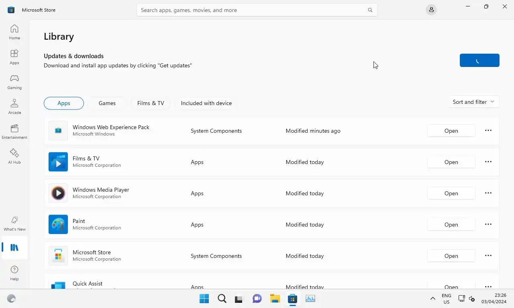Viewport: 514px width, 308px height.
Task: Click the Library page heading
Action: point(59,36)
